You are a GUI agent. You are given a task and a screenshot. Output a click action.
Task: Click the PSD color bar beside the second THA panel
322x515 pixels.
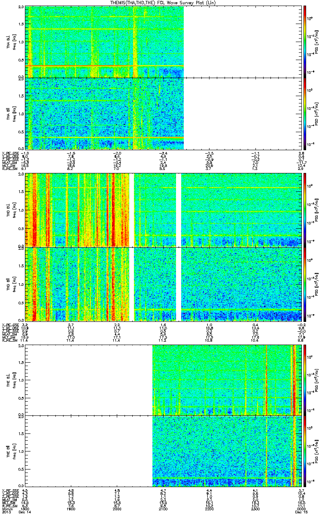305,113
